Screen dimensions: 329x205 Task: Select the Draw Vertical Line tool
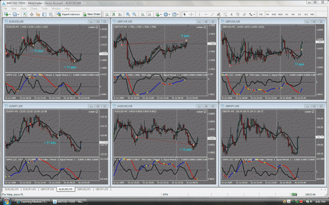pyautogui.click(x=200, y=14)
